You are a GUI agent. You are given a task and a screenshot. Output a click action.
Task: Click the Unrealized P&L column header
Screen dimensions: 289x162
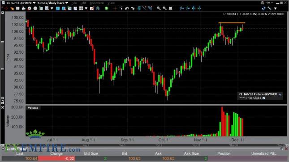point(264,153)
